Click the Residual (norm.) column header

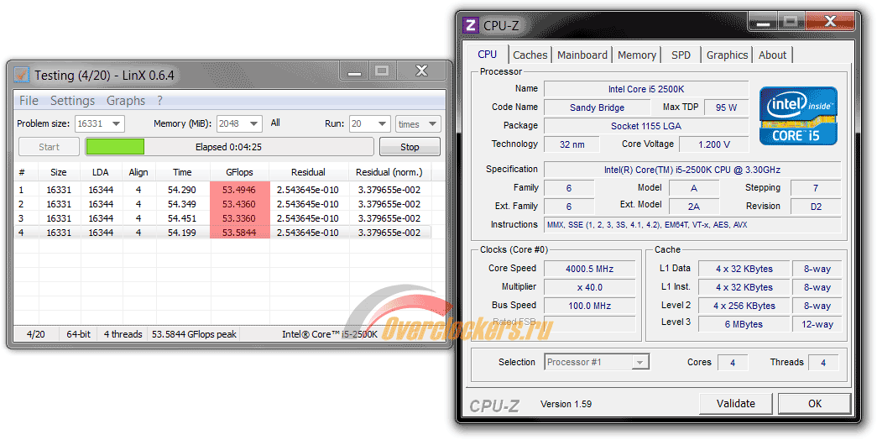coord(389,172)
